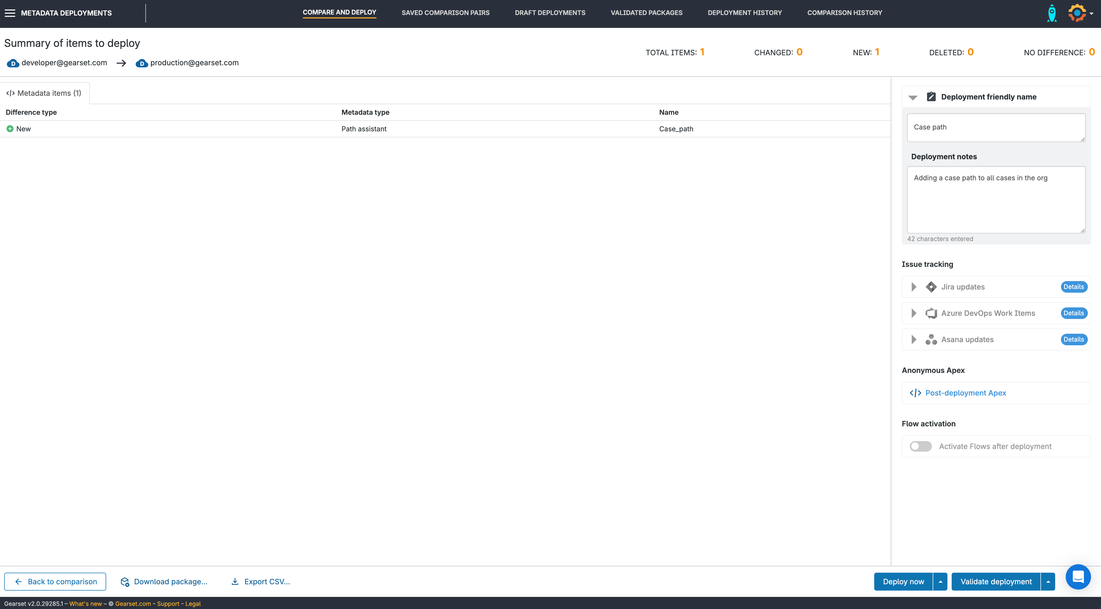
Task: Click into the Deployment notes field
Action: tap(996, 199)
